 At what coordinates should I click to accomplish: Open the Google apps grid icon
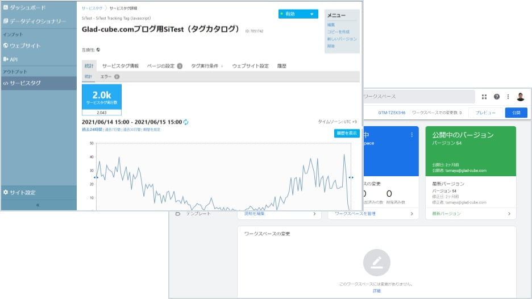484,97
